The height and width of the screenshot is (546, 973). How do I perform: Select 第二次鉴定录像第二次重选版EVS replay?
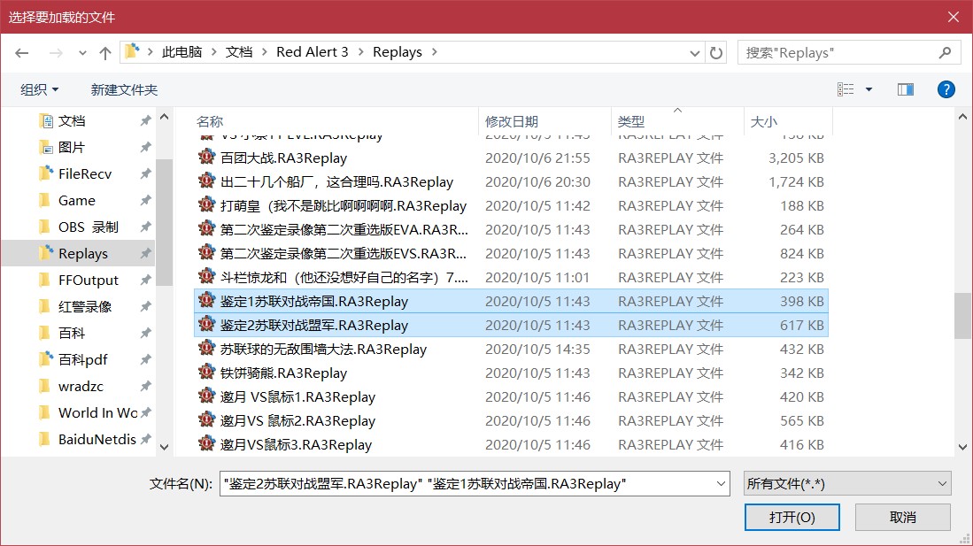coord(343,254)
